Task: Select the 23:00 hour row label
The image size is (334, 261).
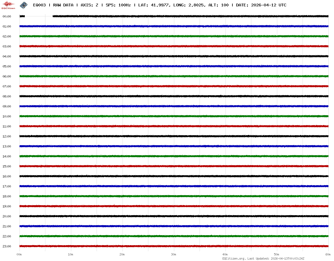Action: [x=7, y=246]
